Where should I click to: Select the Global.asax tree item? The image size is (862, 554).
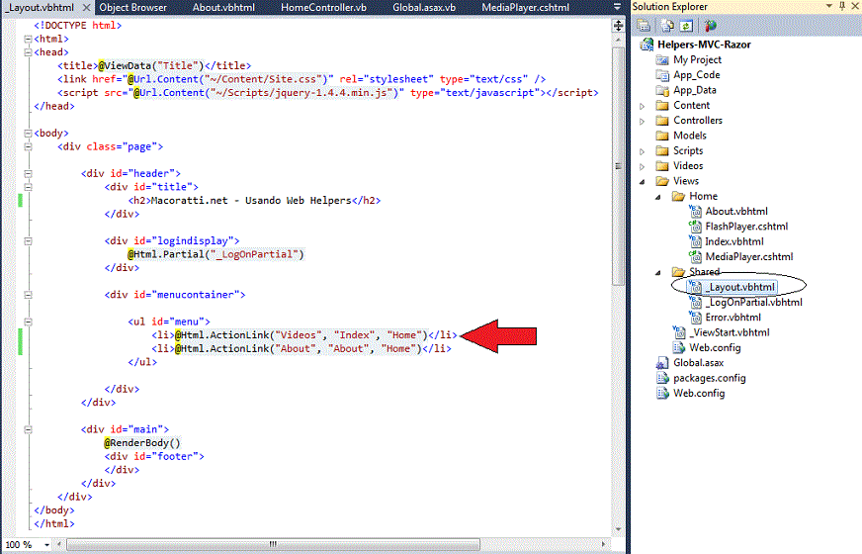(698, 362)
